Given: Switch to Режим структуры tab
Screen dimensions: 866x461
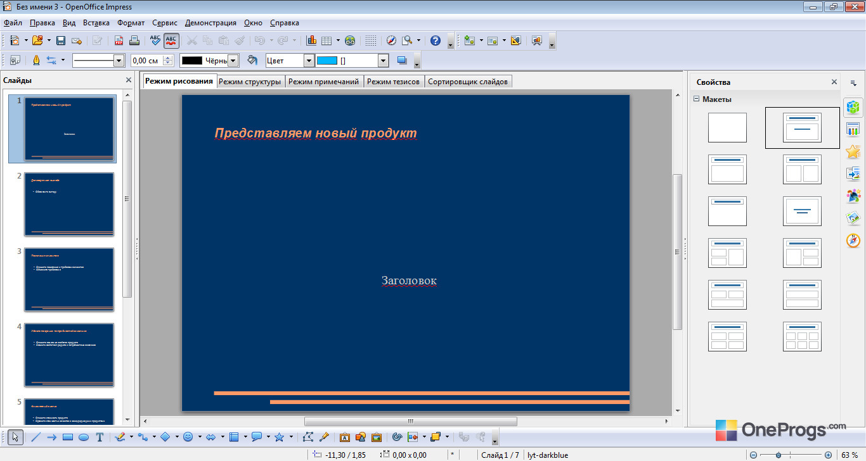Looking at the screenshot, I should click(x=250, y=82).
